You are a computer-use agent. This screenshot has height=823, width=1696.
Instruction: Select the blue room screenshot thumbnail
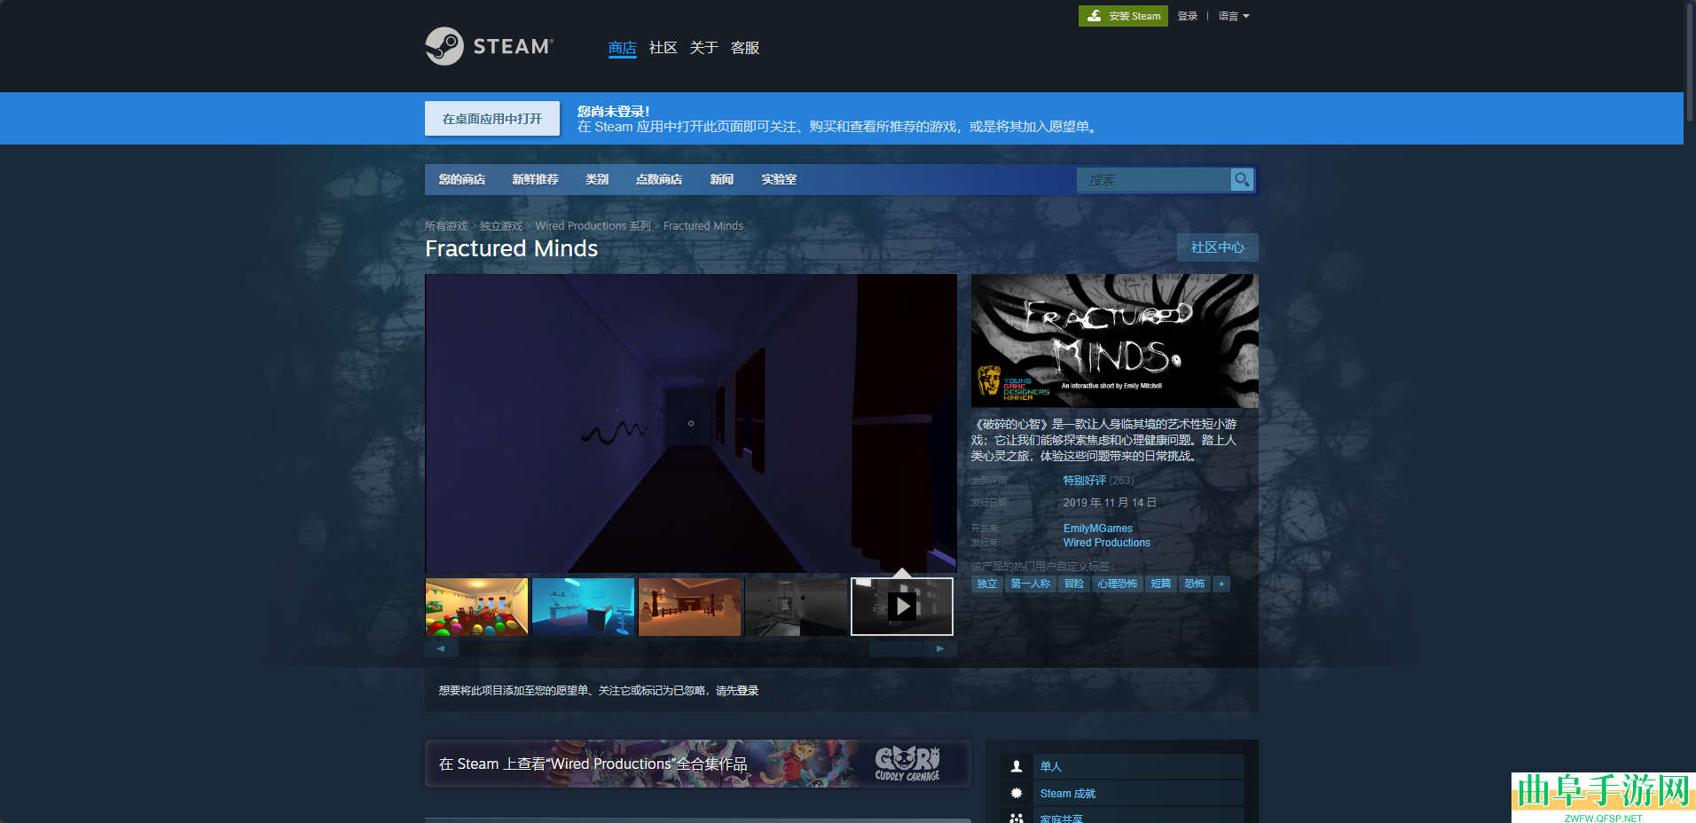(583, 607)
